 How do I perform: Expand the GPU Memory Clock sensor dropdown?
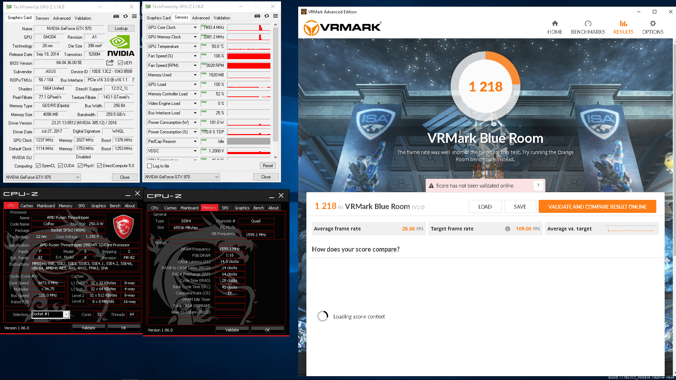click(x=195, y=37)
